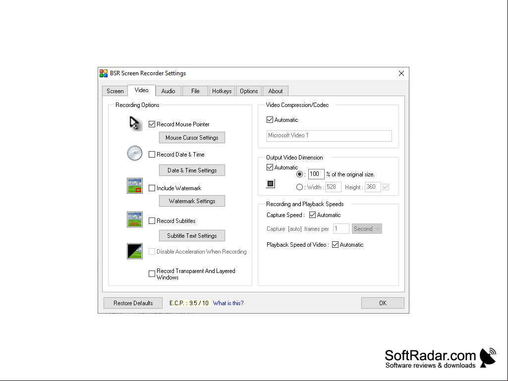The width and height of the screenshot is (508, 381).
Task: Toggle Record Mouse Pointer checkbox
Action: click(x=152, y=124)
